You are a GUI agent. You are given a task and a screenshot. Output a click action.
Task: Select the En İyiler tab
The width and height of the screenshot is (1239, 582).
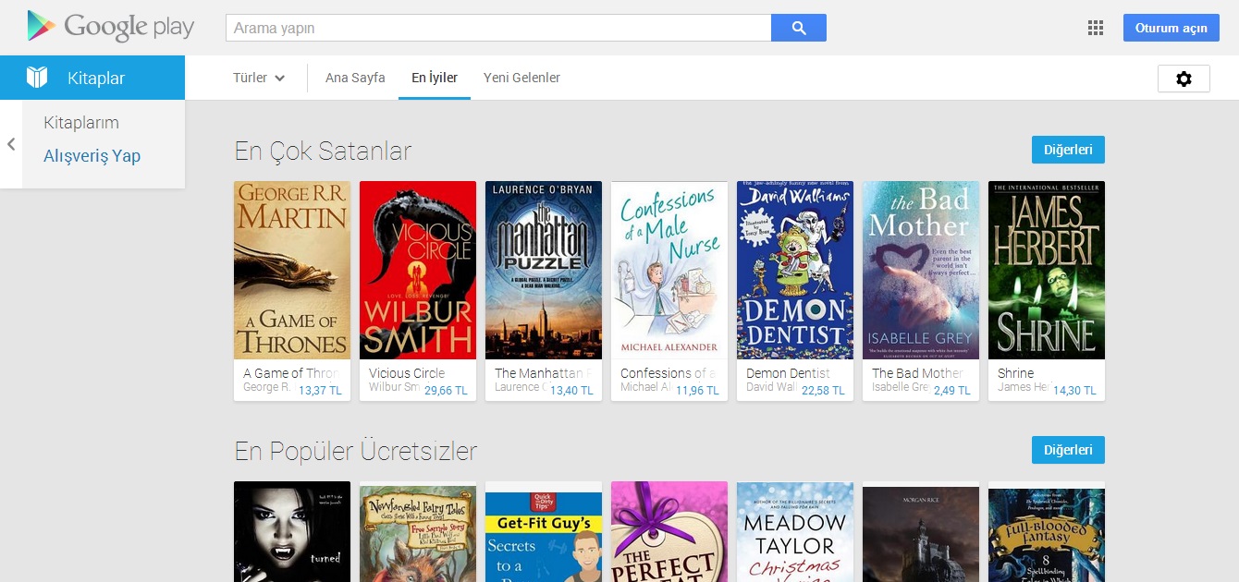tap(435, 78)
